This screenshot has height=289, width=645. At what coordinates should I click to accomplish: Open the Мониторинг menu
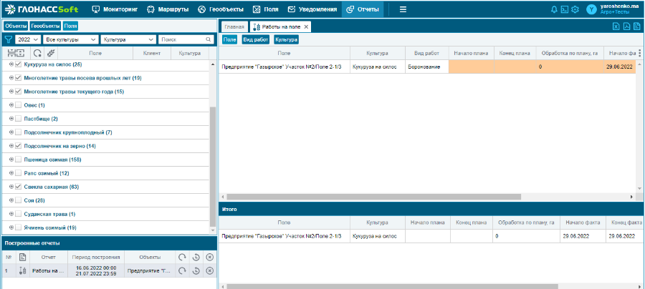116,9
